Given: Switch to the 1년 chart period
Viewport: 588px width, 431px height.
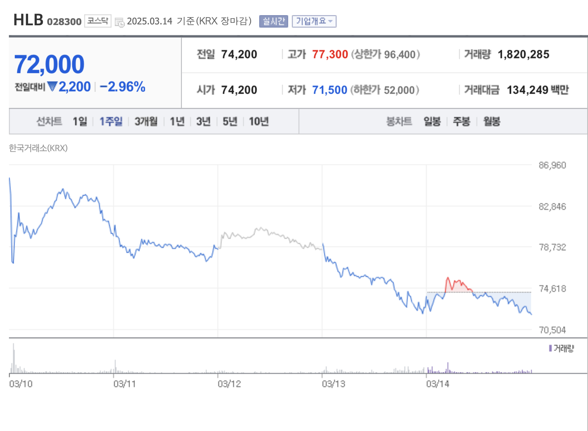Looking at the screenshot, I should coord(177,121).
